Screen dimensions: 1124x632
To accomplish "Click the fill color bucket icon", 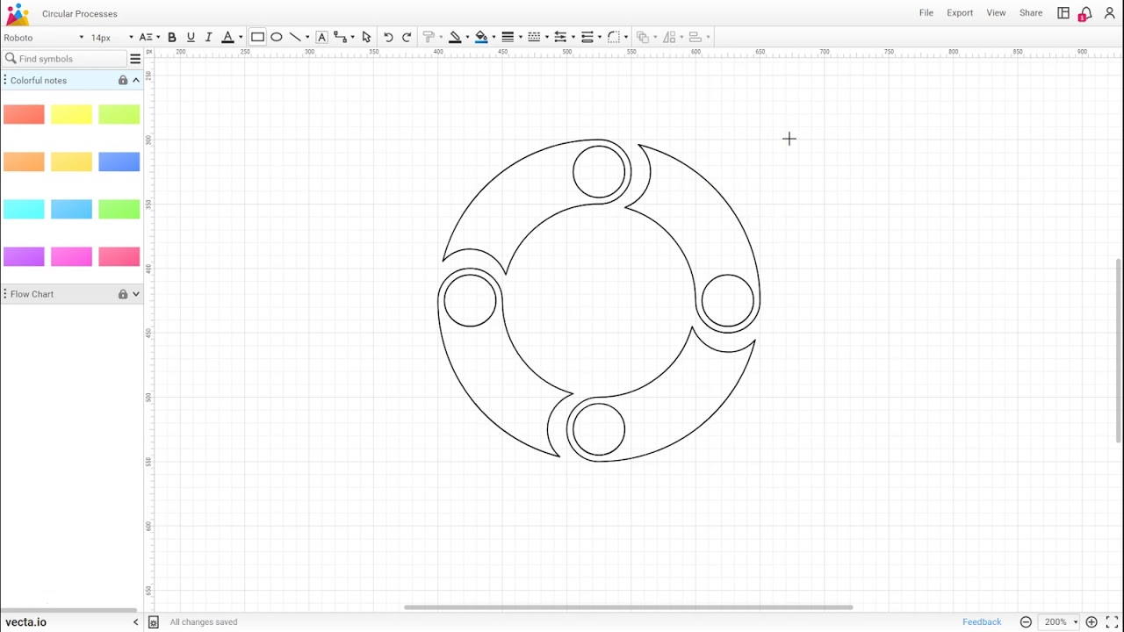I will click(x=481, y=37).
